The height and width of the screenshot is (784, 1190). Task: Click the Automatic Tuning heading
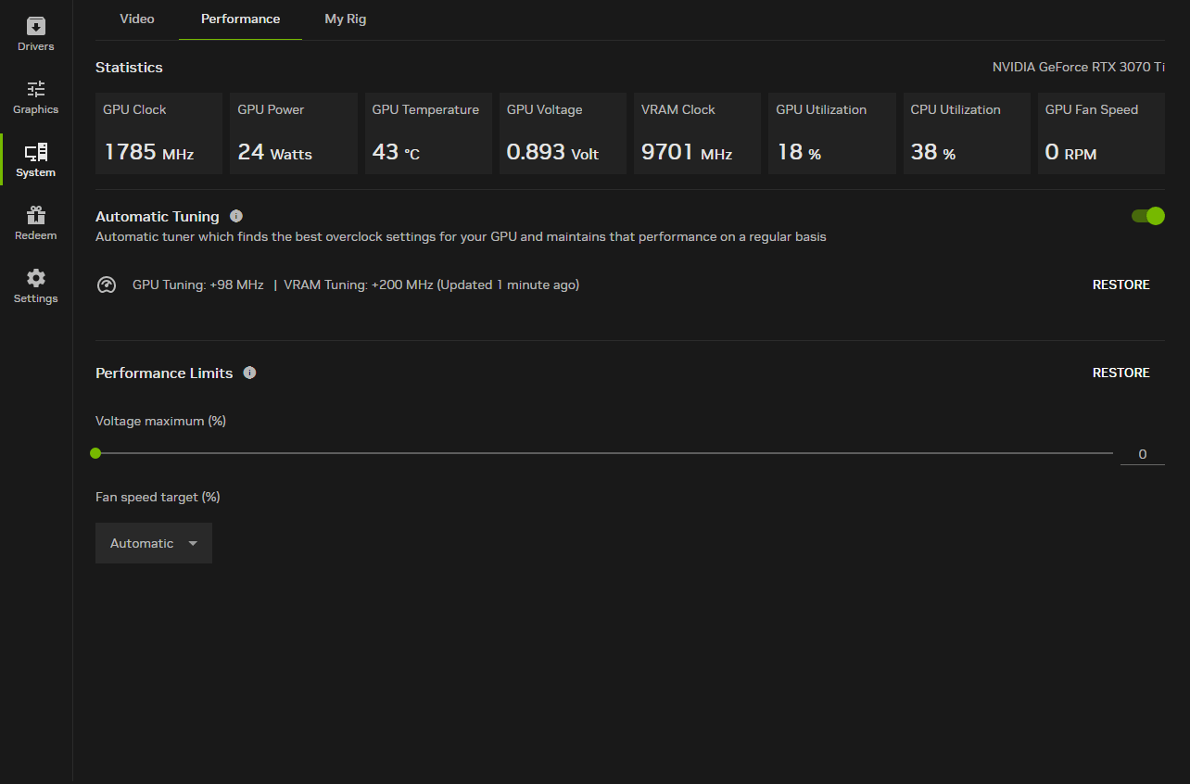(158, 217)
